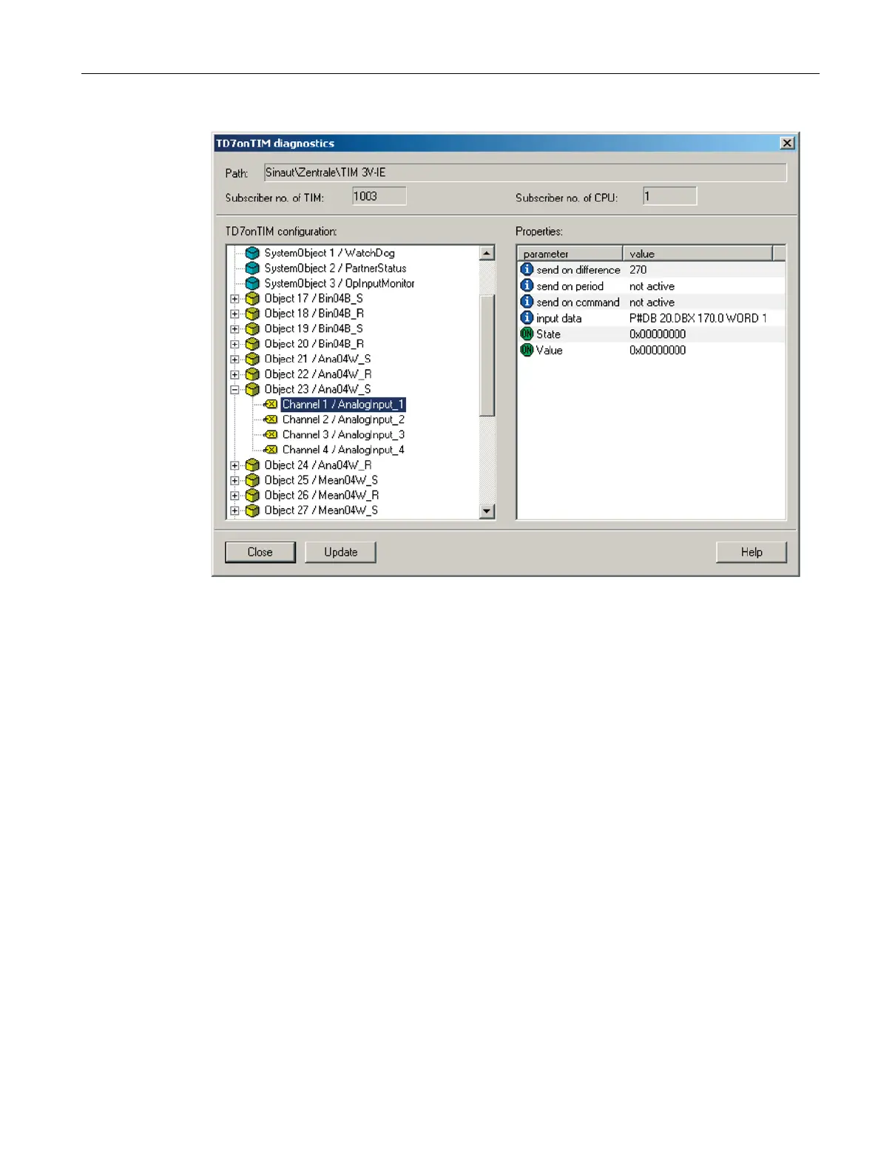Select Channel 1 / AnalogInput_1 tree item

click(x=343, y=405)
